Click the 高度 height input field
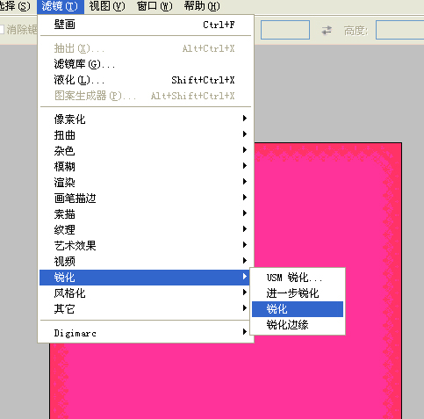This screenshot has width=424, height=419. (399, 30)
